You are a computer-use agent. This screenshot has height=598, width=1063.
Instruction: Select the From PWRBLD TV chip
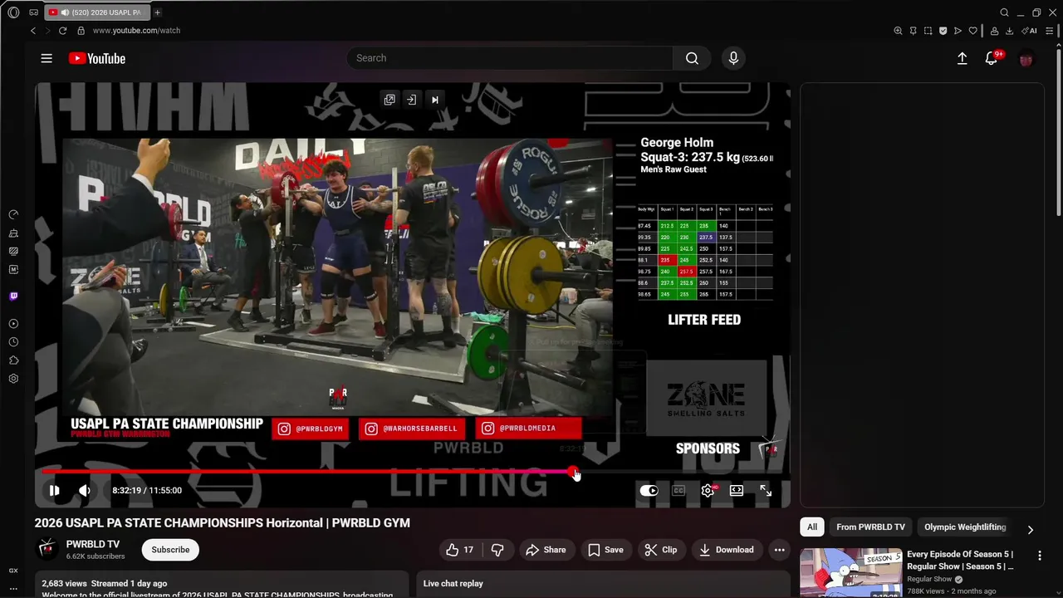870,527
